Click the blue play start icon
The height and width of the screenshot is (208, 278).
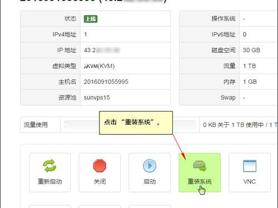click(x=150, y=166)
